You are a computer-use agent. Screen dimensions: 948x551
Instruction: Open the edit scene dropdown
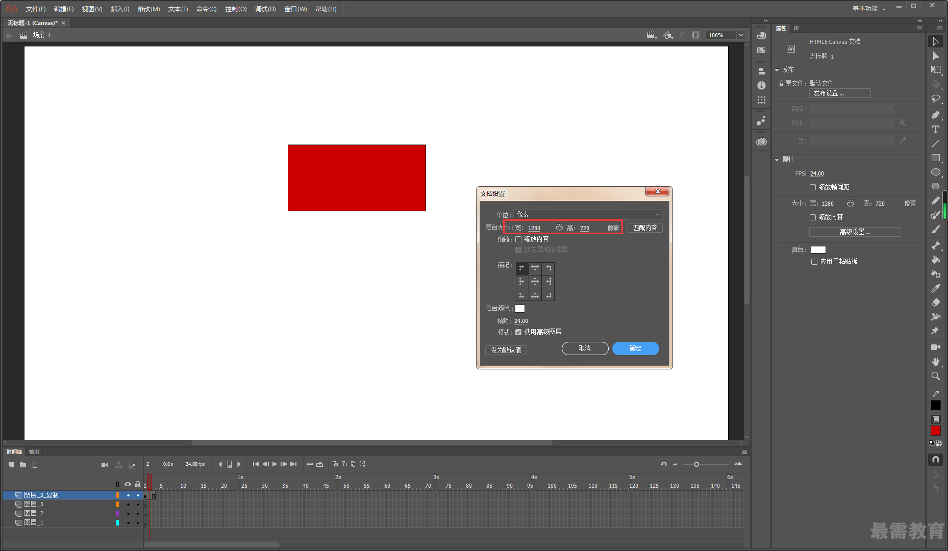pyautogui.click(x=651, y=35)
